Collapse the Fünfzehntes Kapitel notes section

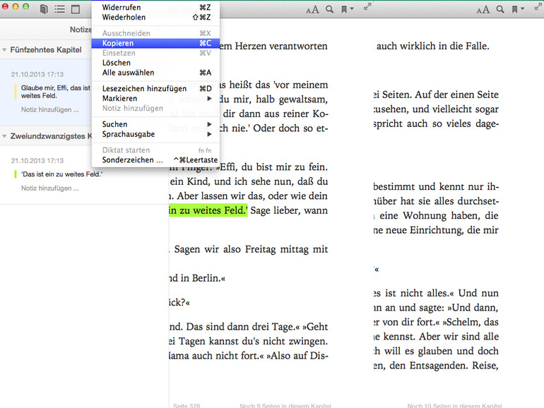(5, 50)
